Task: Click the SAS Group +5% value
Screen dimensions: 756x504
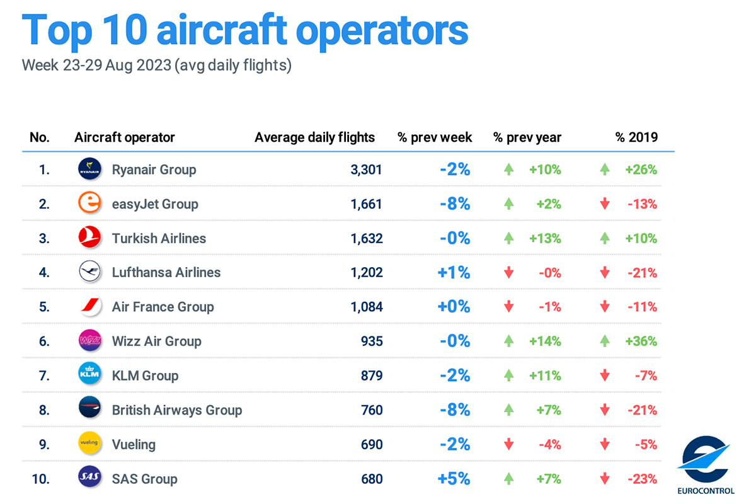Action: (x=454, y=478)
